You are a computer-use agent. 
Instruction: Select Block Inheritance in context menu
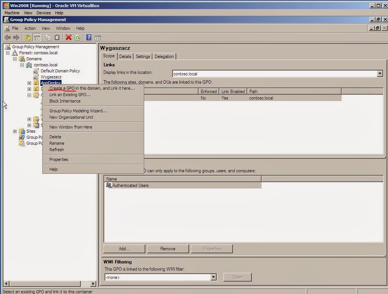pos(65,101)
